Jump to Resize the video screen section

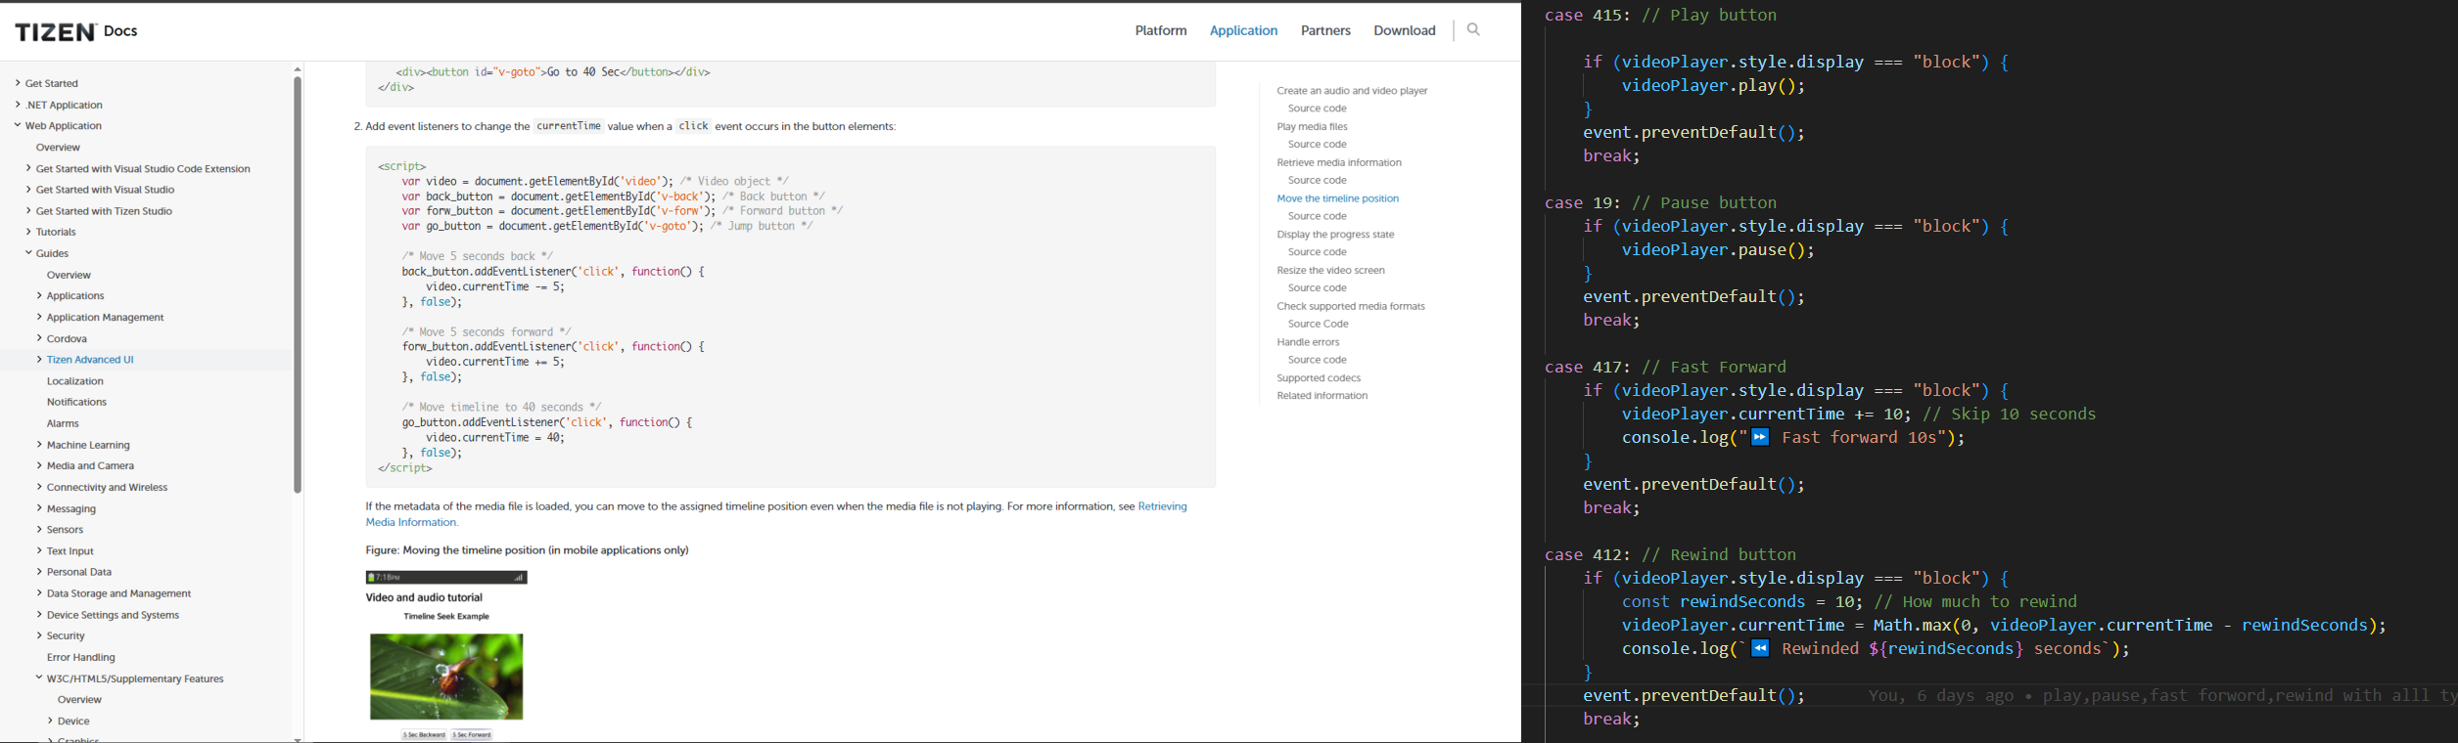tap(1330, 271)
